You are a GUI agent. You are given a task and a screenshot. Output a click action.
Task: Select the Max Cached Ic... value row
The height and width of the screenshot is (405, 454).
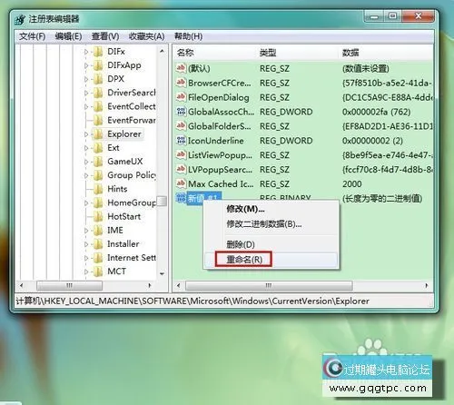[303, 183]
